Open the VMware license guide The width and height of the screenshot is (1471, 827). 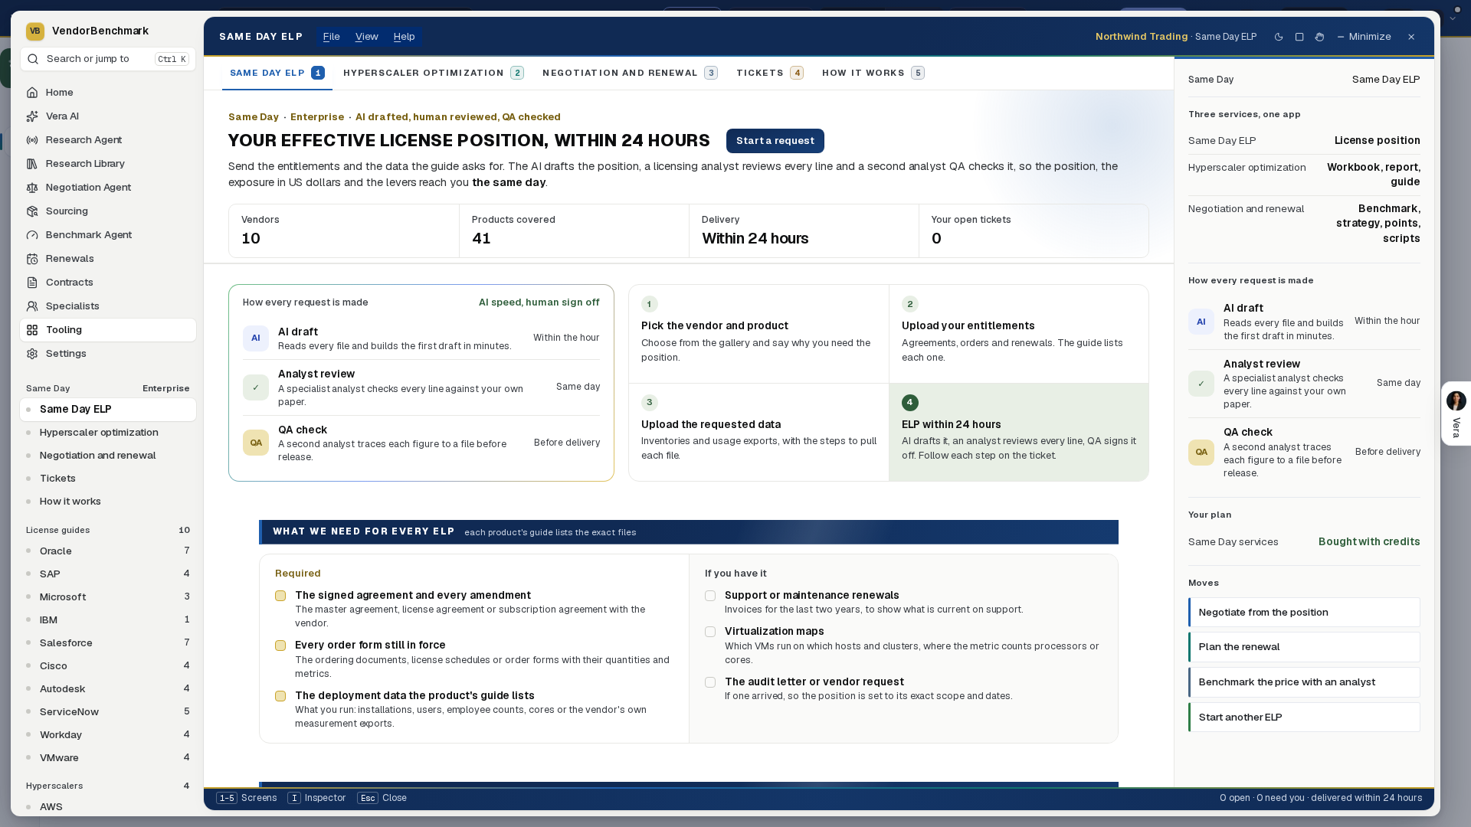point(108,758)
